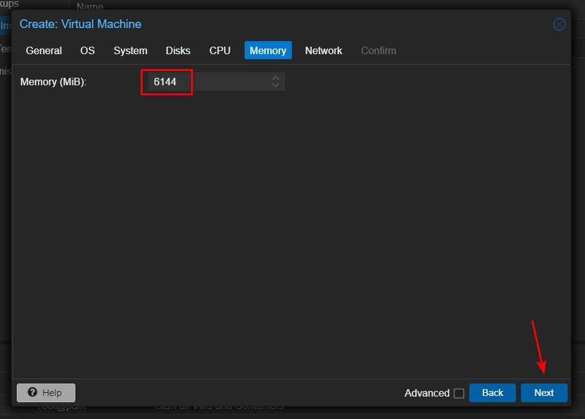585x419 pixels.
Task: Click the Advanced label text
Action: [426, 393]
